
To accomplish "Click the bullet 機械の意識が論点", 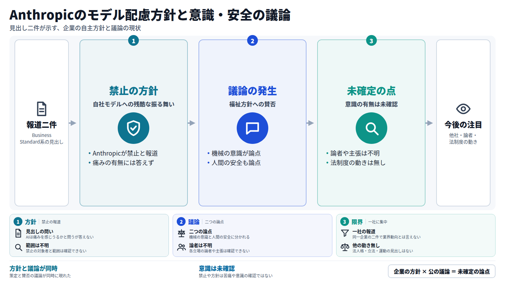I will (x=236, y=153).
